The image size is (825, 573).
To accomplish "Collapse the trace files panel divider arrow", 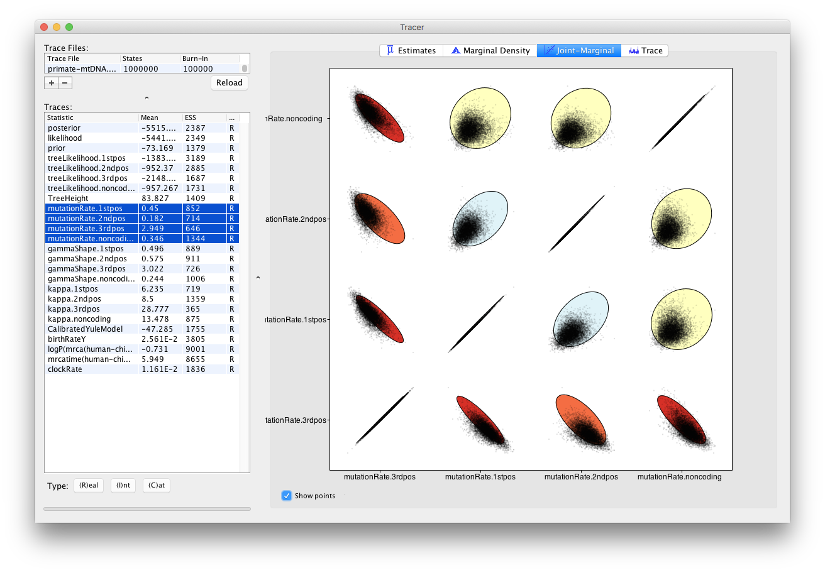I will (x=147, y=98).
